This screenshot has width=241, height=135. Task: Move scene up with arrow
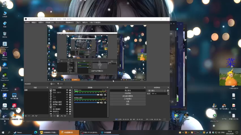pyautogui.click(x=33, y=116)
